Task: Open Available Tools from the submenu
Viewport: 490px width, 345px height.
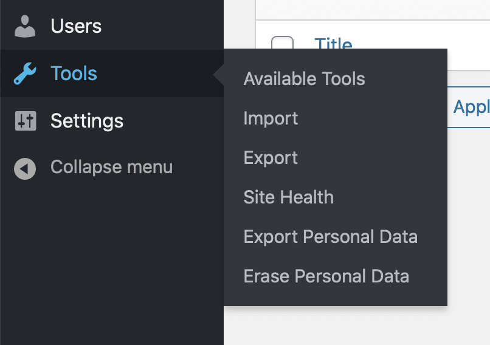Action: pyautogui.click(x=304, y=79)
